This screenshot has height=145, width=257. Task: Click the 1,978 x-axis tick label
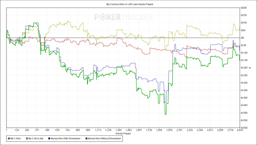pyautogui.click(x=169, y=130)
